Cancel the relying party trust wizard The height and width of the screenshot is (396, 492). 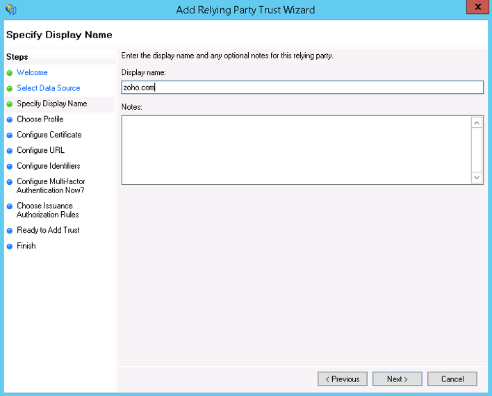pyautogui.click(x=452, y=379)
